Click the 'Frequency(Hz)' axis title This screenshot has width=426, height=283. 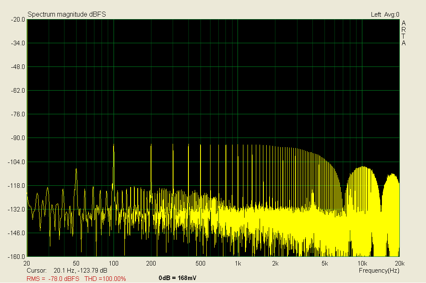tap(379, 271)
